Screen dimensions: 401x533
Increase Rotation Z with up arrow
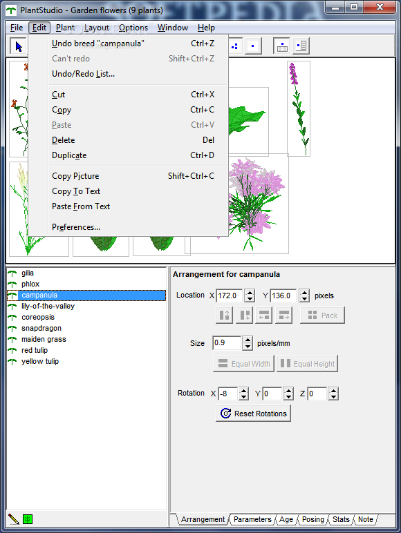pyautogui.click(x=334, y=391)
